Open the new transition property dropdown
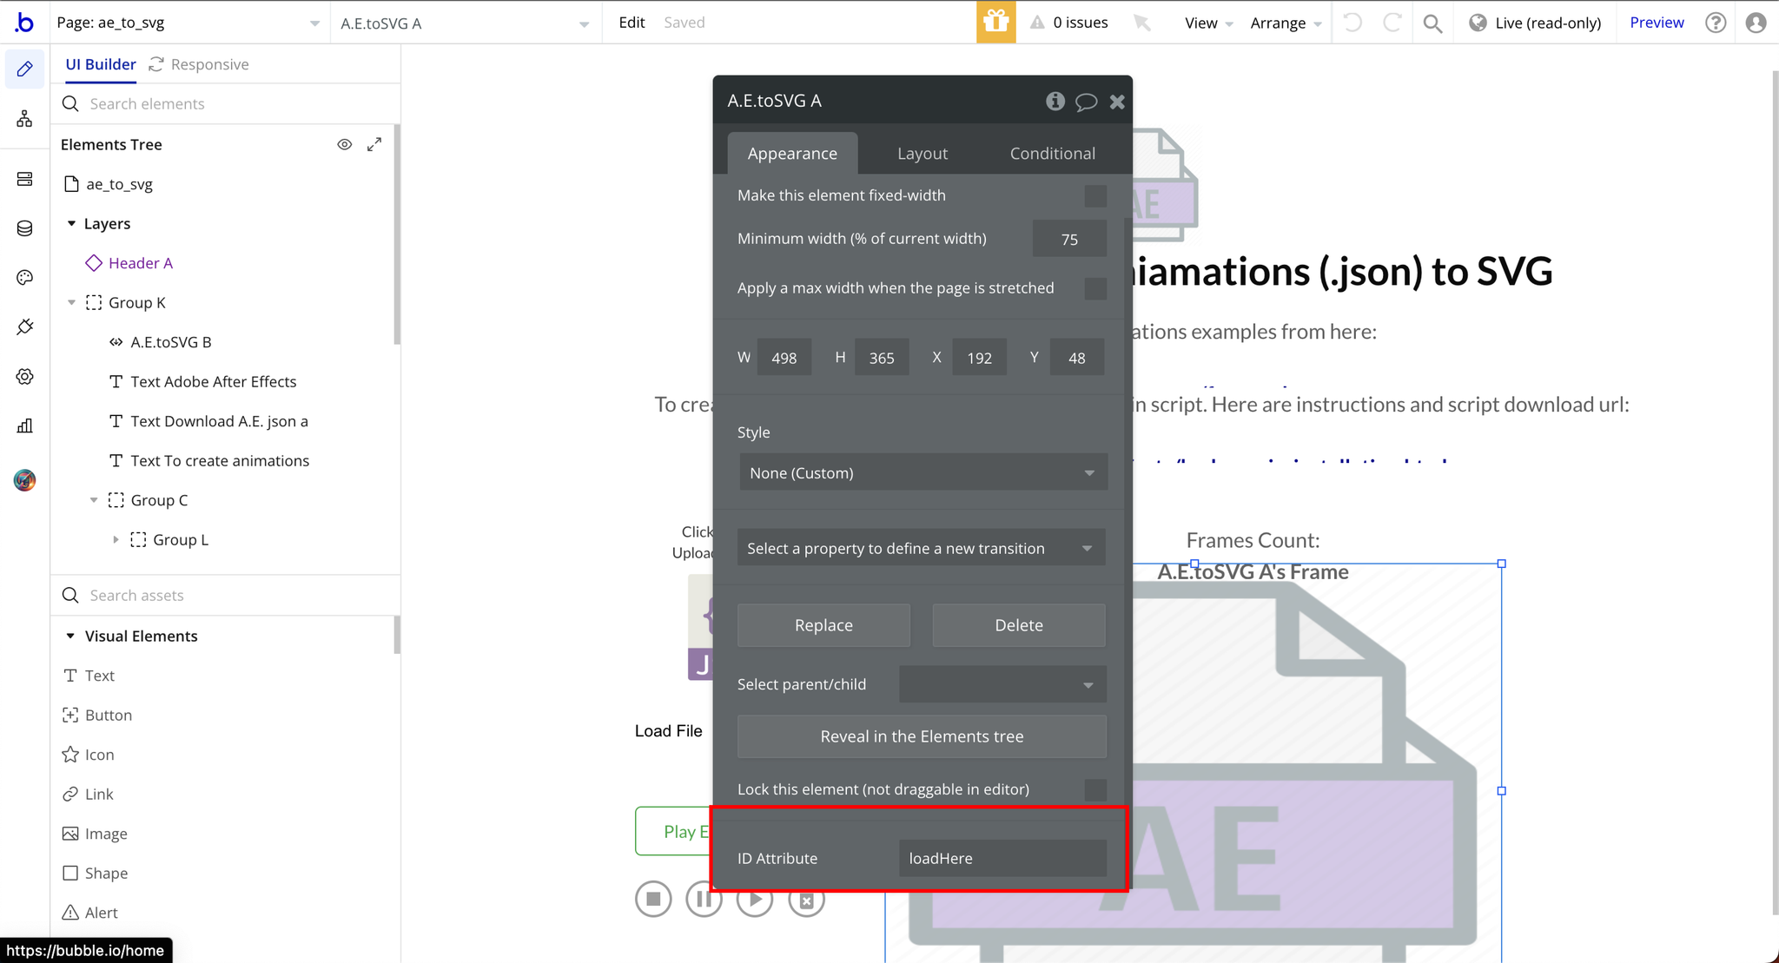Viewport: 1779px width, 963px height. click(x=921, y=548)
